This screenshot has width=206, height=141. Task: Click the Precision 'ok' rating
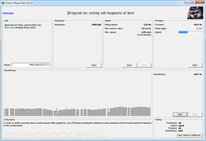(x=180, y=128)
